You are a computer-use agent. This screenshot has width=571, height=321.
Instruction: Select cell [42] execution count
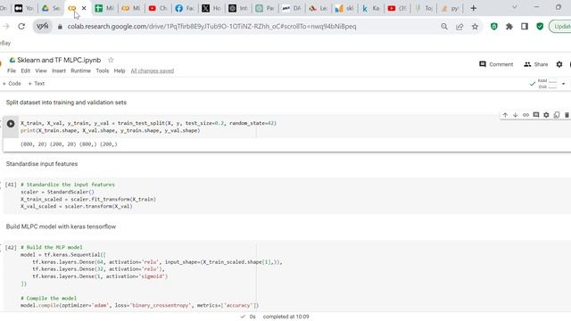click(11, 248)
